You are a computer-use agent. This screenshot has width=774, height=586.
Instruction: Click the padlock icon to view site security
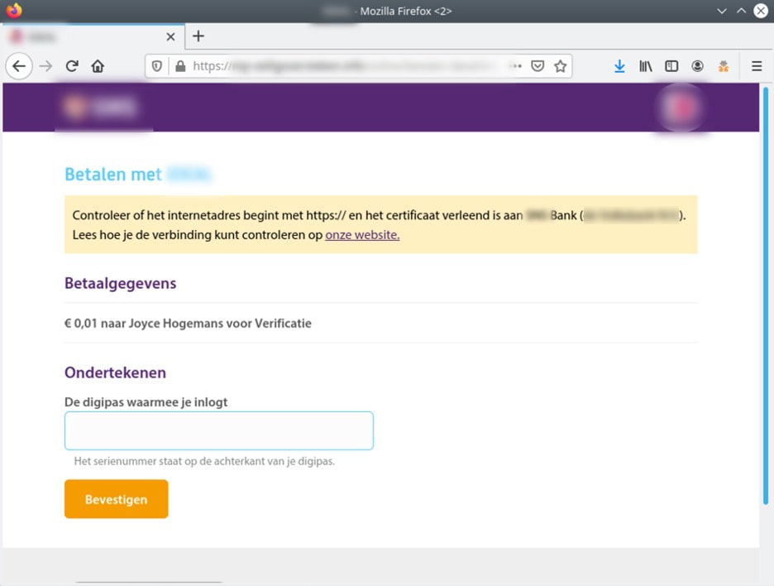click(180, 66)
